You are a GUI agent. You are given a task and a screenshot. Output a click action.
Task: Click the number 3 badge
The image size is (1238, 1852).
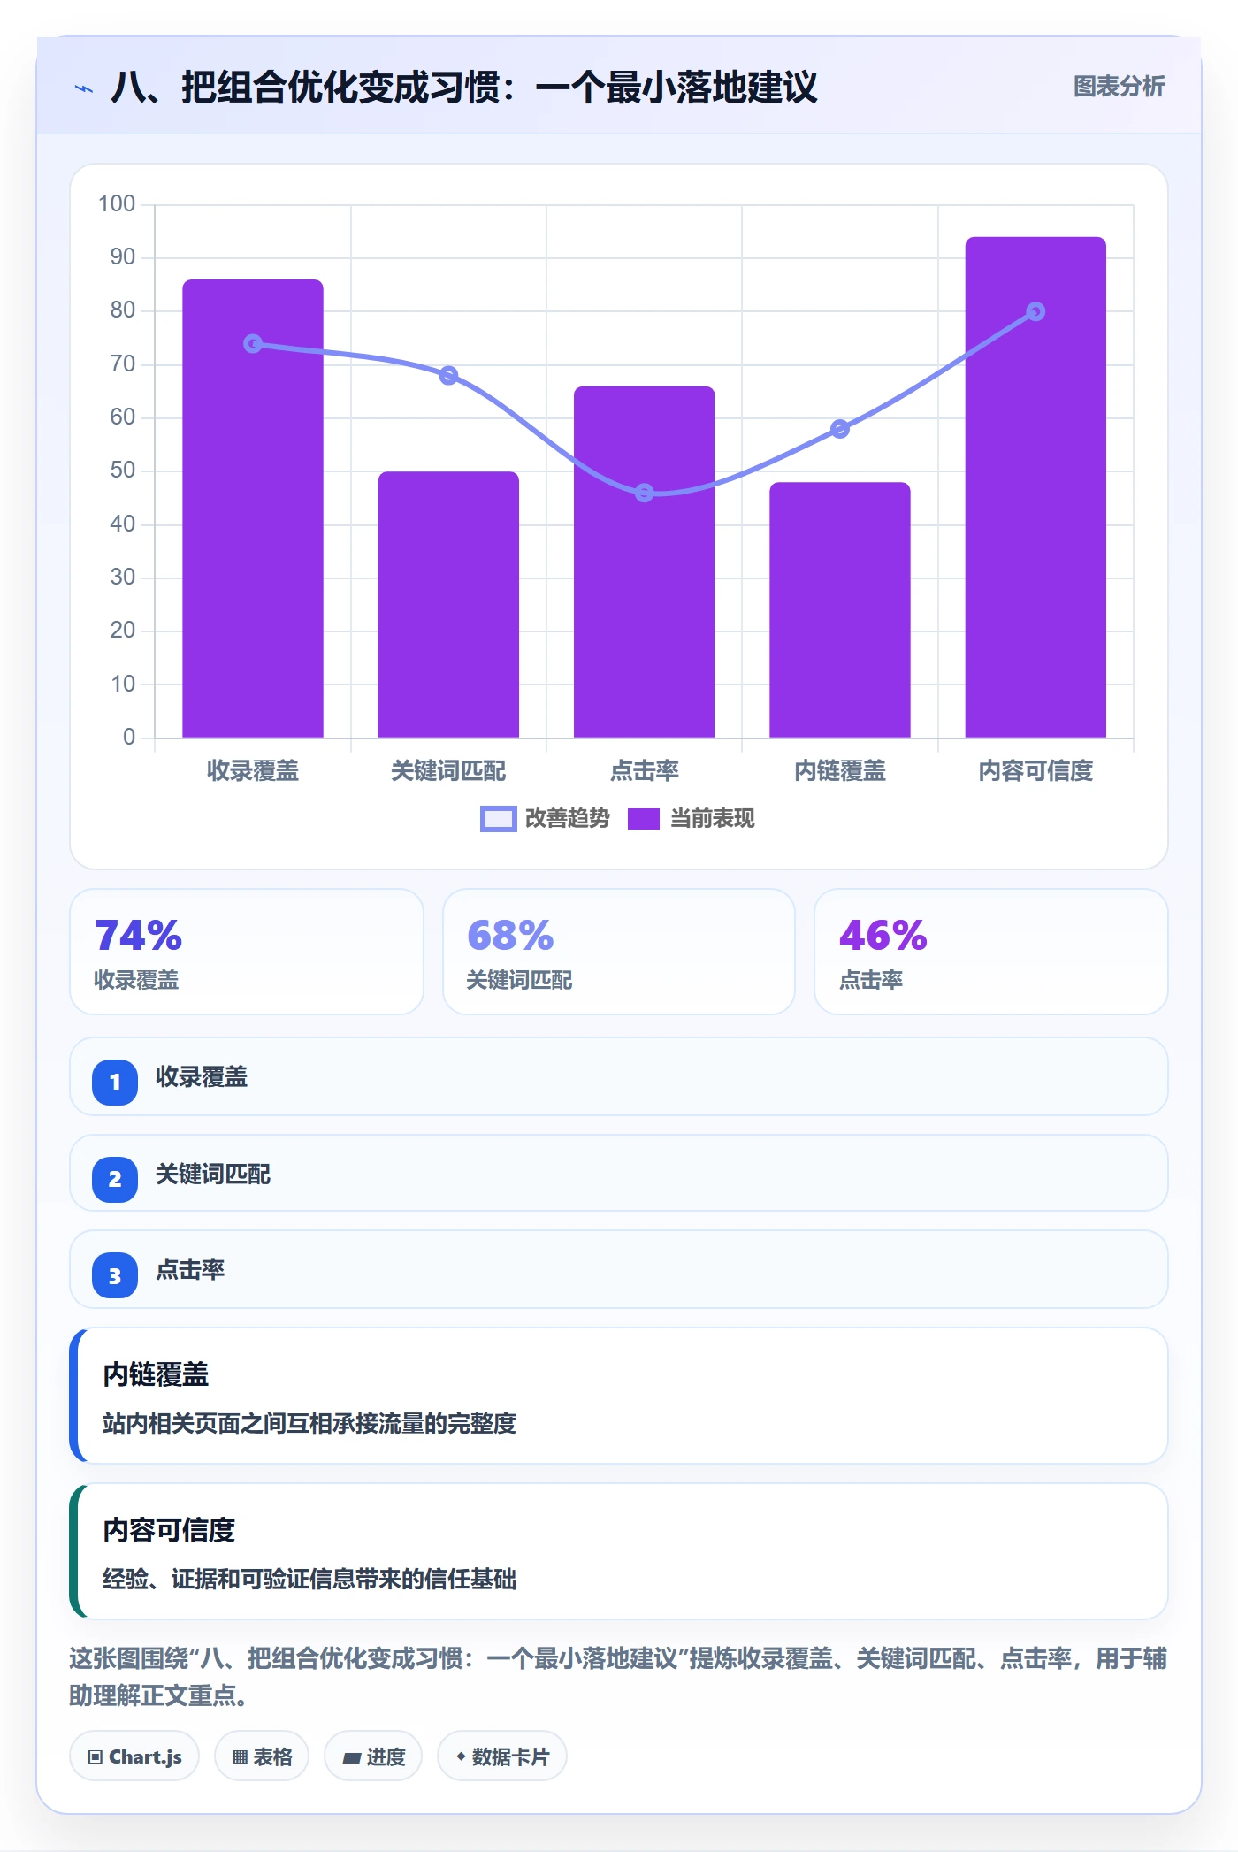coord(115,1275)
